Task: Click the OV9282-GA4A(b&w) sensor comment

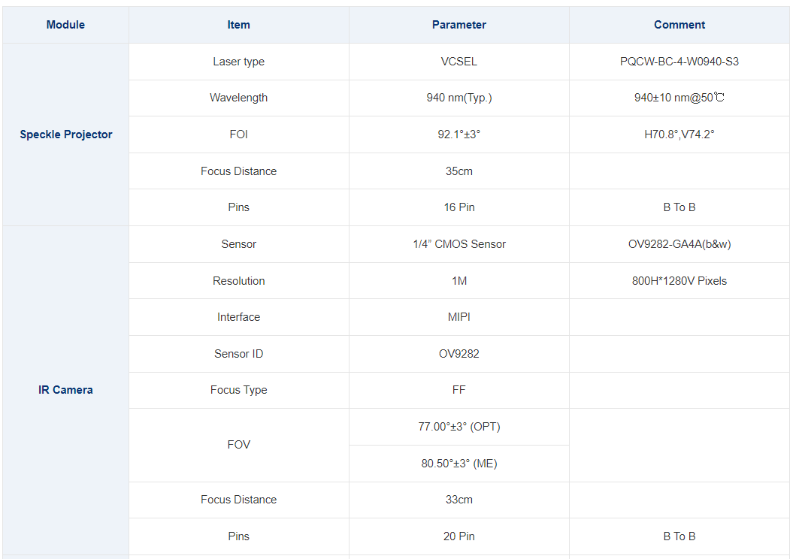Action: (x=679, y=244)
